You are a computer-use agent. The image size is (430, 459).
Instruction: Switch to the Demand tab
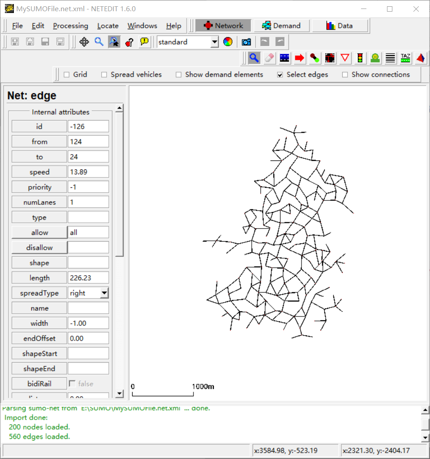tap(281, 26)
